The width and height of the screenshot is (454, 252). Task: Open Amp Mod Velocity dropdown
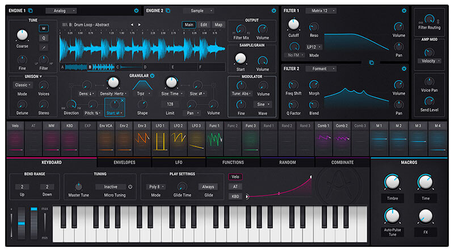point(429,61)
